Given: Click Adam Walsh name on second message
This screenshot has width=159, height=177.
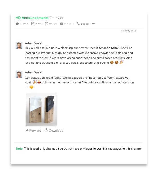Looking at the screenshot, I should tap(34, 72).
